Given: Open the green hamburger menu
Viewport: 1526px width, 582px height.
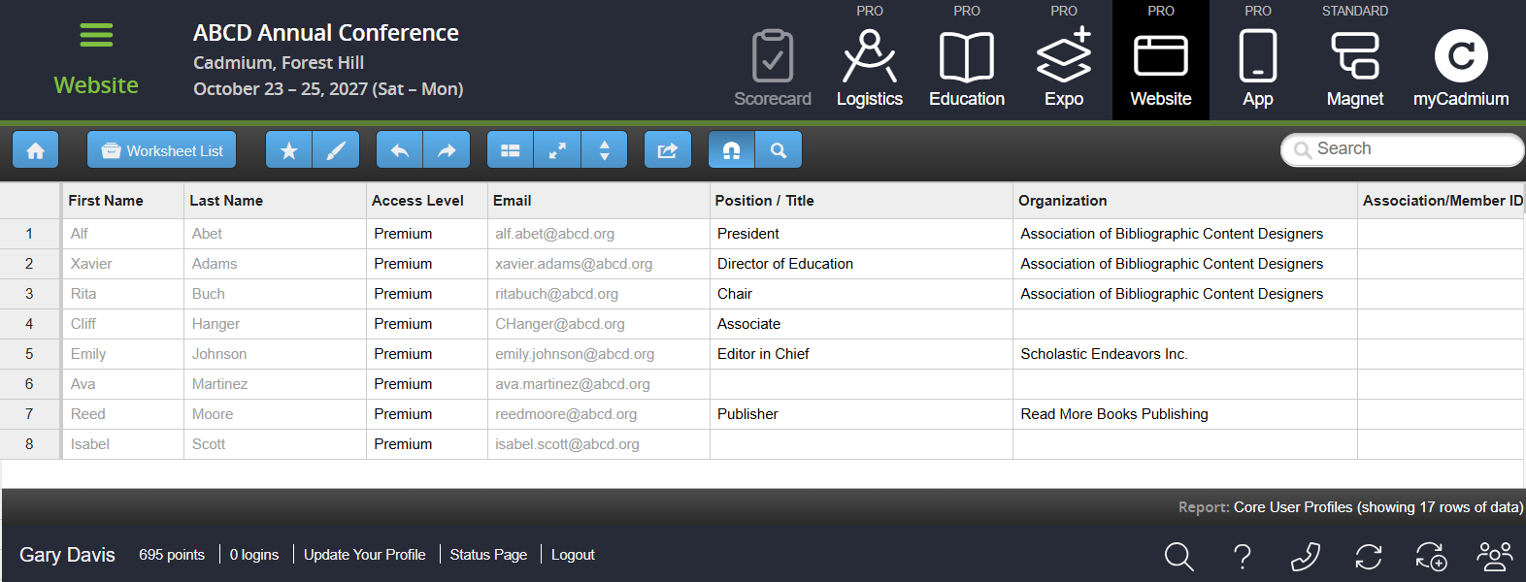Looking at the screenshot, I should 96,35.
